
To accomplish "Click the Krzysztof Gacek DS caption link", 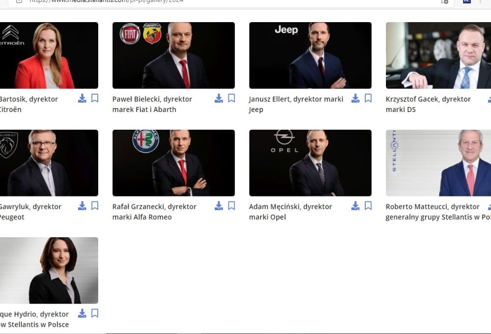I will 428,104.
